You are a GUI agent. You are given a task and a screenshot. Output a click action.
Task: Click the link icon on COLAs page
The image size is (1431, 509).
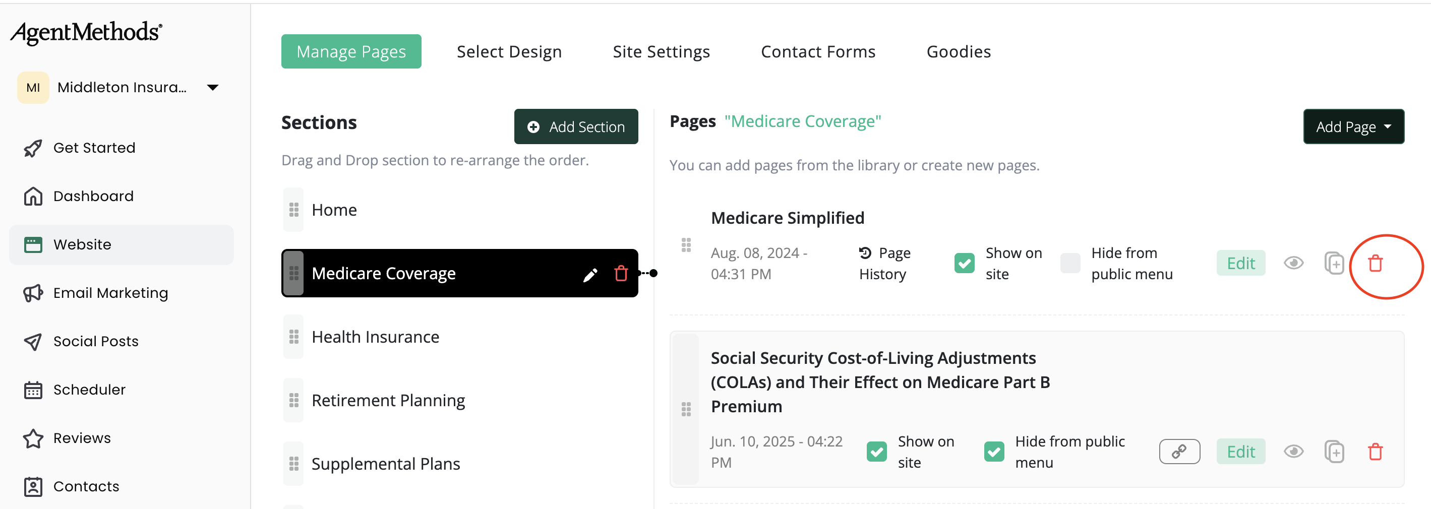coord(1179,452)
